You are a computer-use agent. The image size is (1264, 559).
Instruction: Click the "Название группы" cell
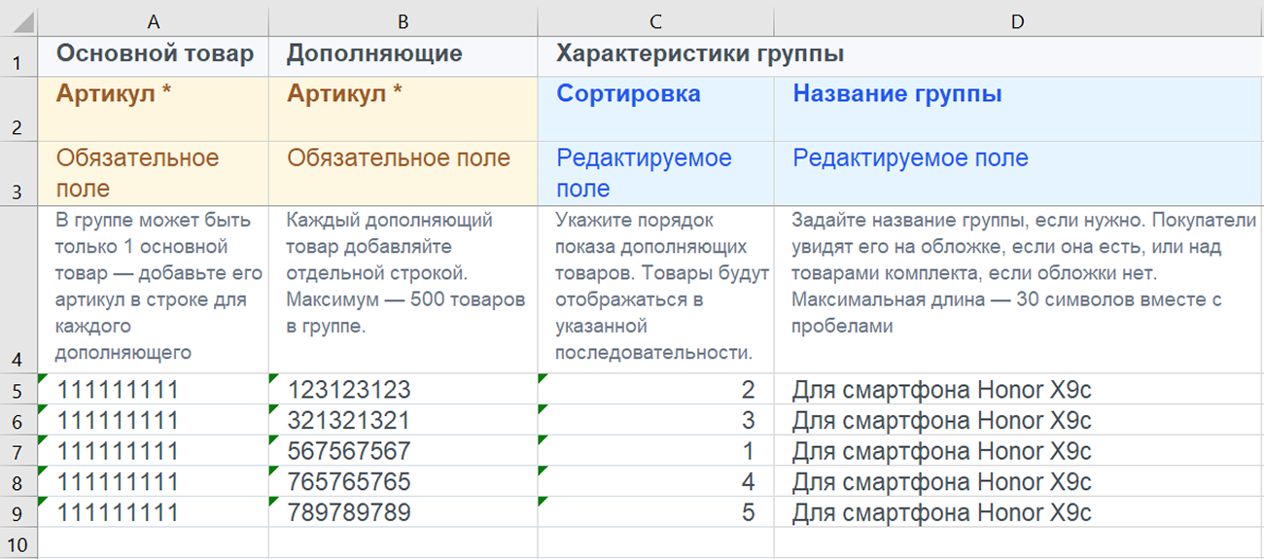(897, 95)
